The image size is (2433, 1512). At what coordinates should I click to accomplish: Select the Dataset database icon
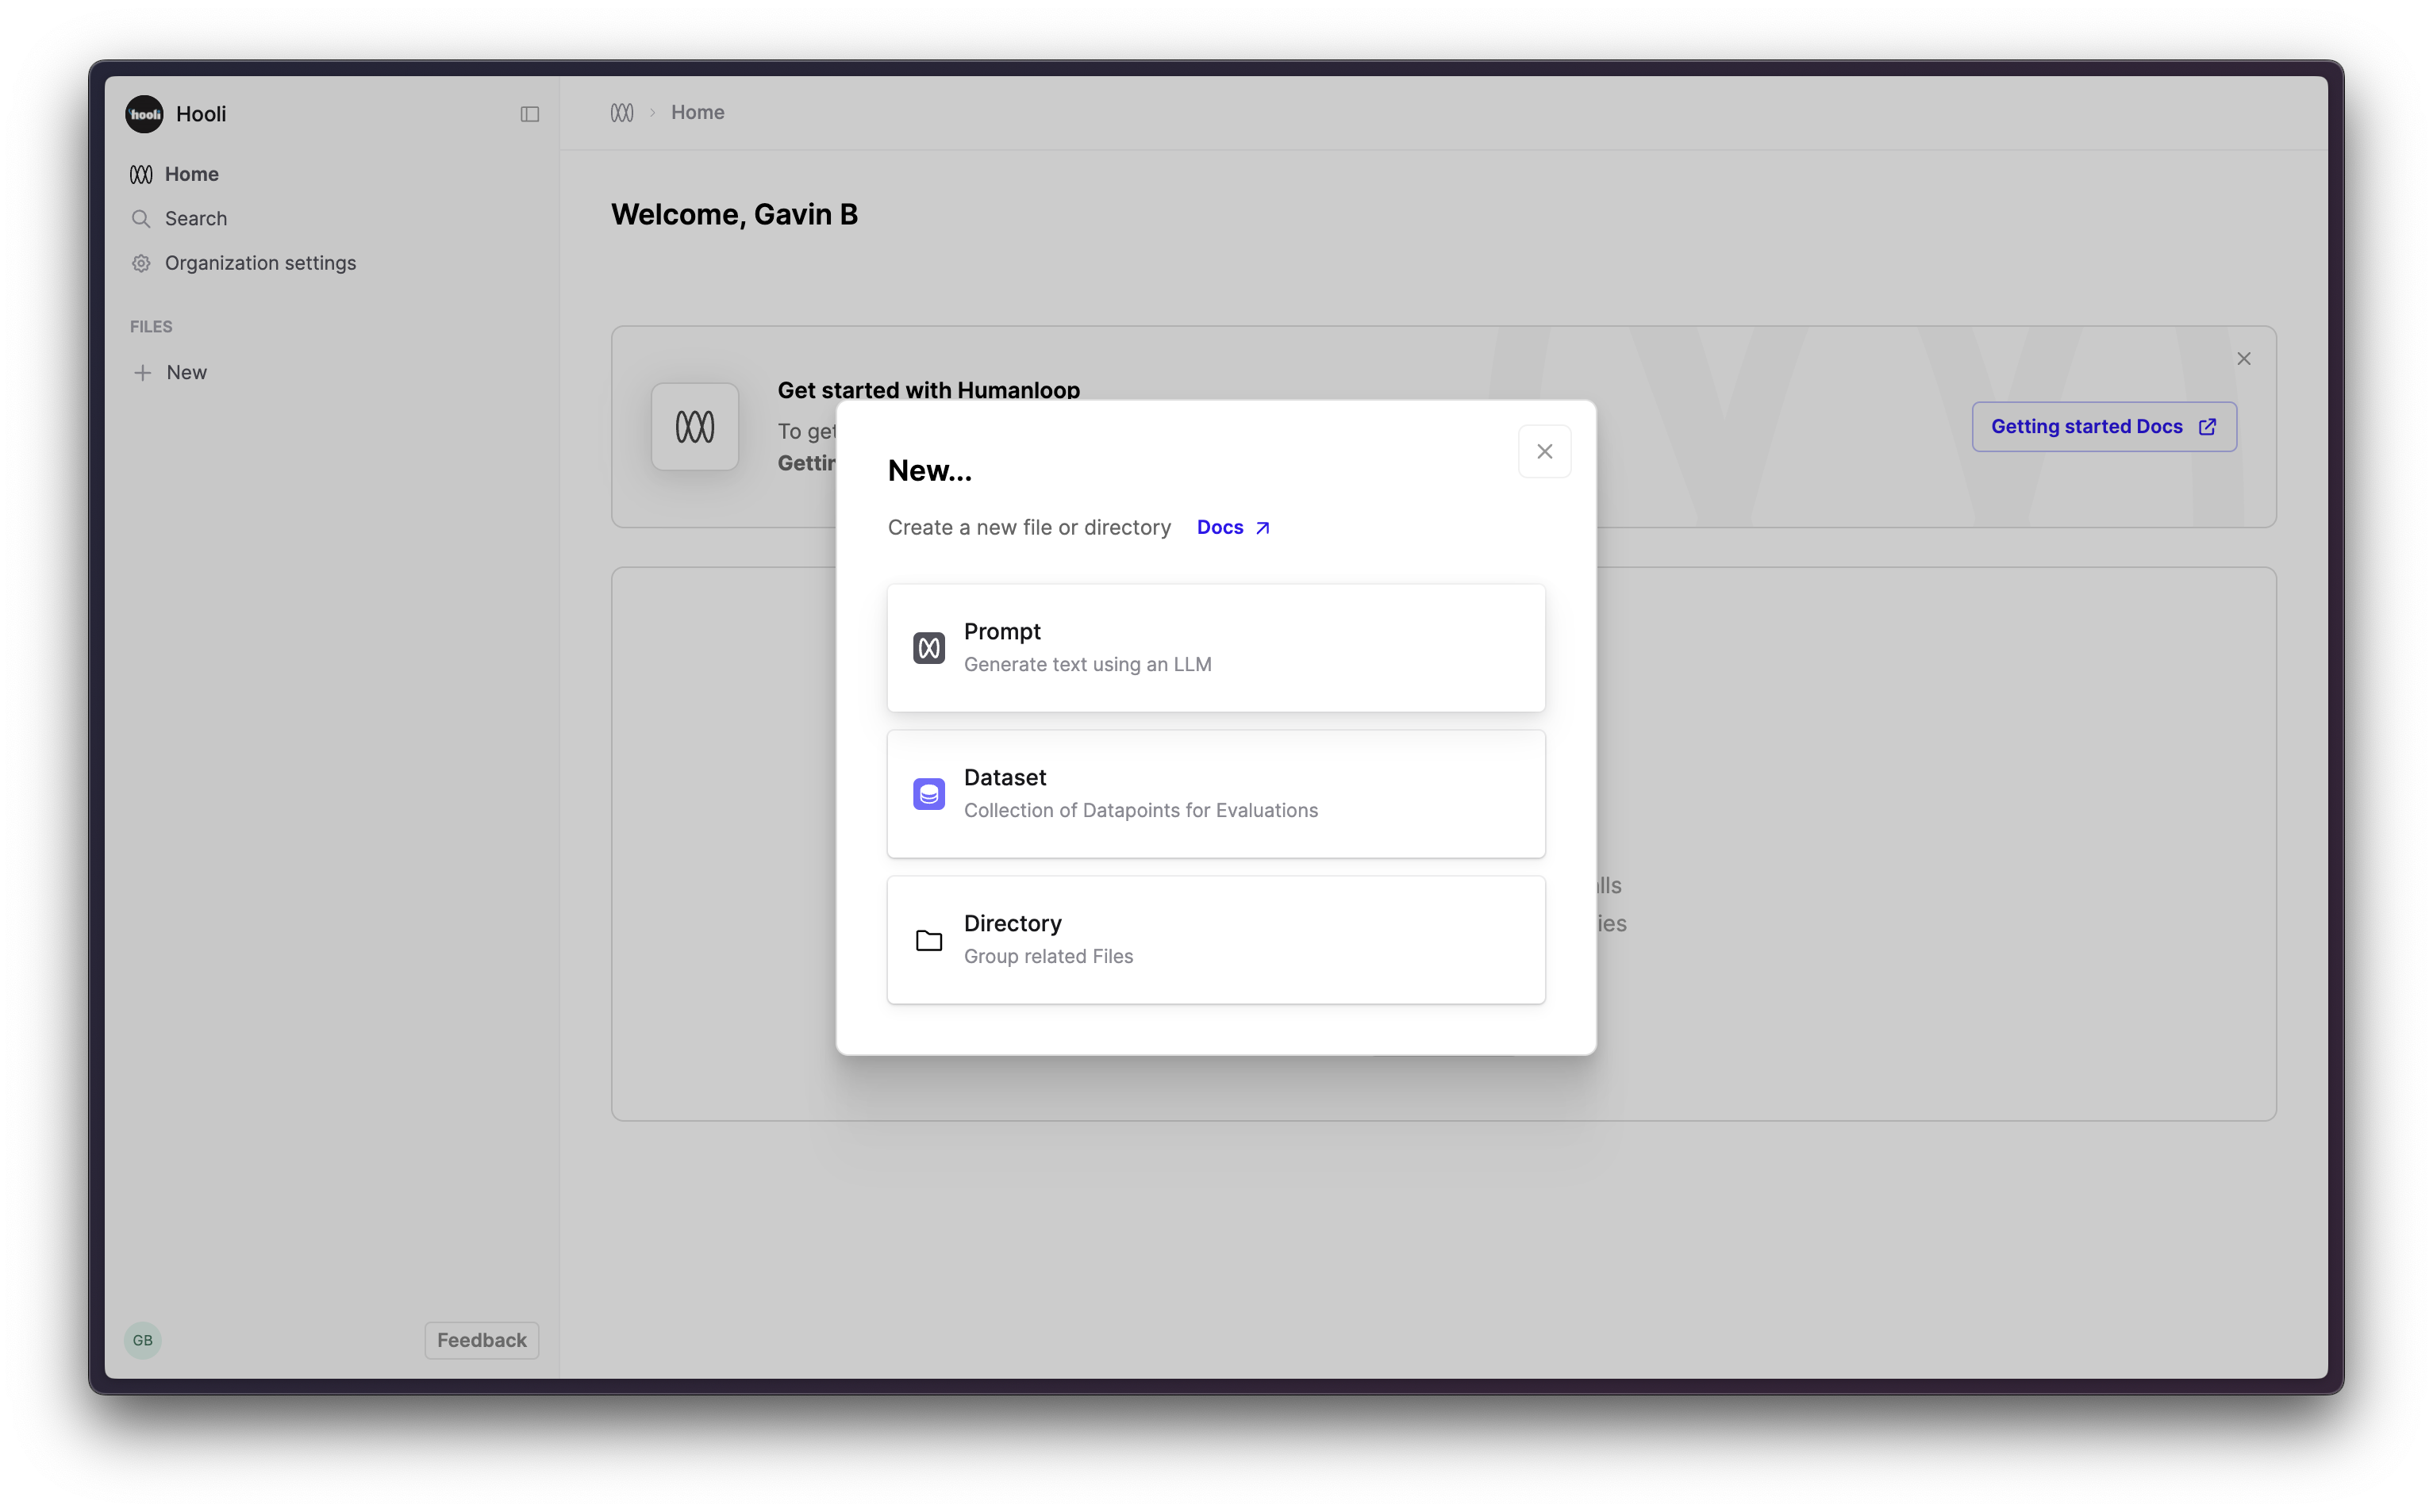(x=928, y=793)
